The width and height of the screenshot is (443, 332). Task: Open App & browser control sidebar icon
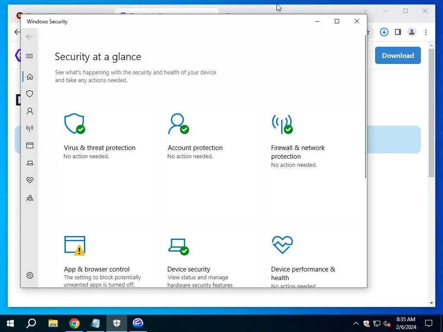pyautogui.click(x=30, y=145)
